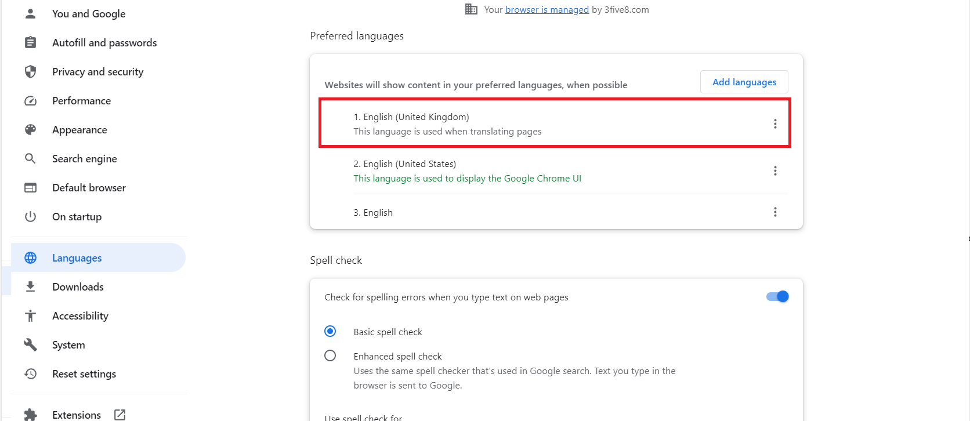This screenshot has height=421, width=970.
Task: Open three-dot menu for third English entry
Action: click(x=775, y=212)
